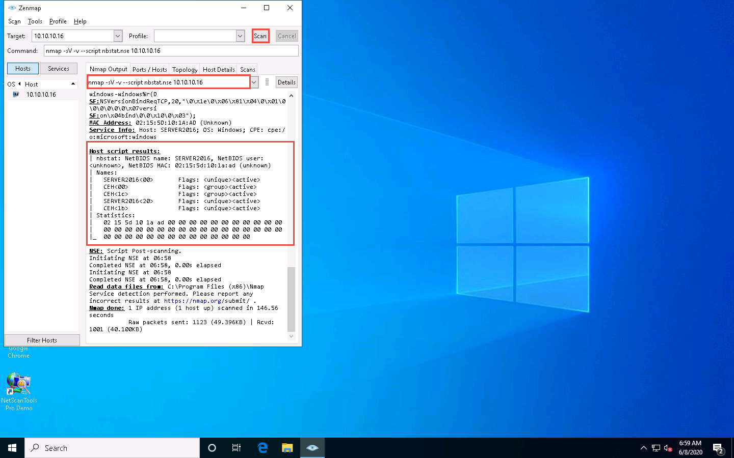Expand the scan output selection dropdown
The width and height of the screenshot is (734, 458).
pyautogui.click(x=254, y=82)
